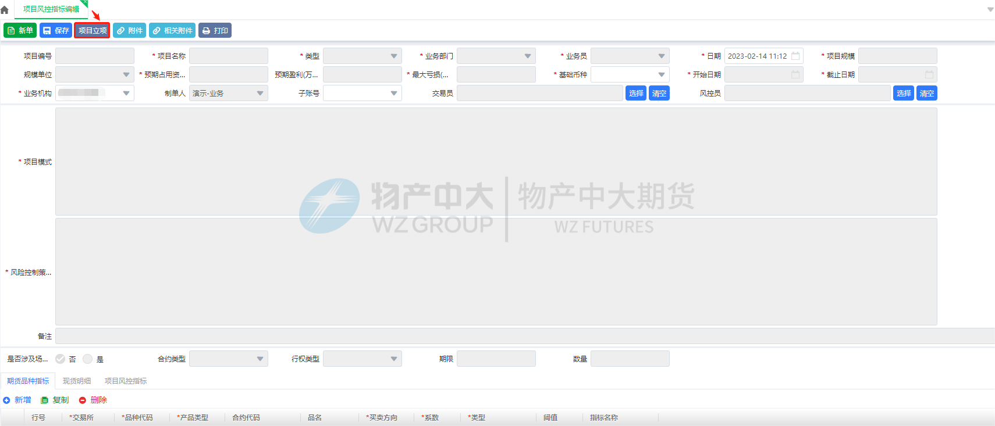Open 附件 attachments
Image resolution: width=995 pixels, height=426 pixels.
129,30
